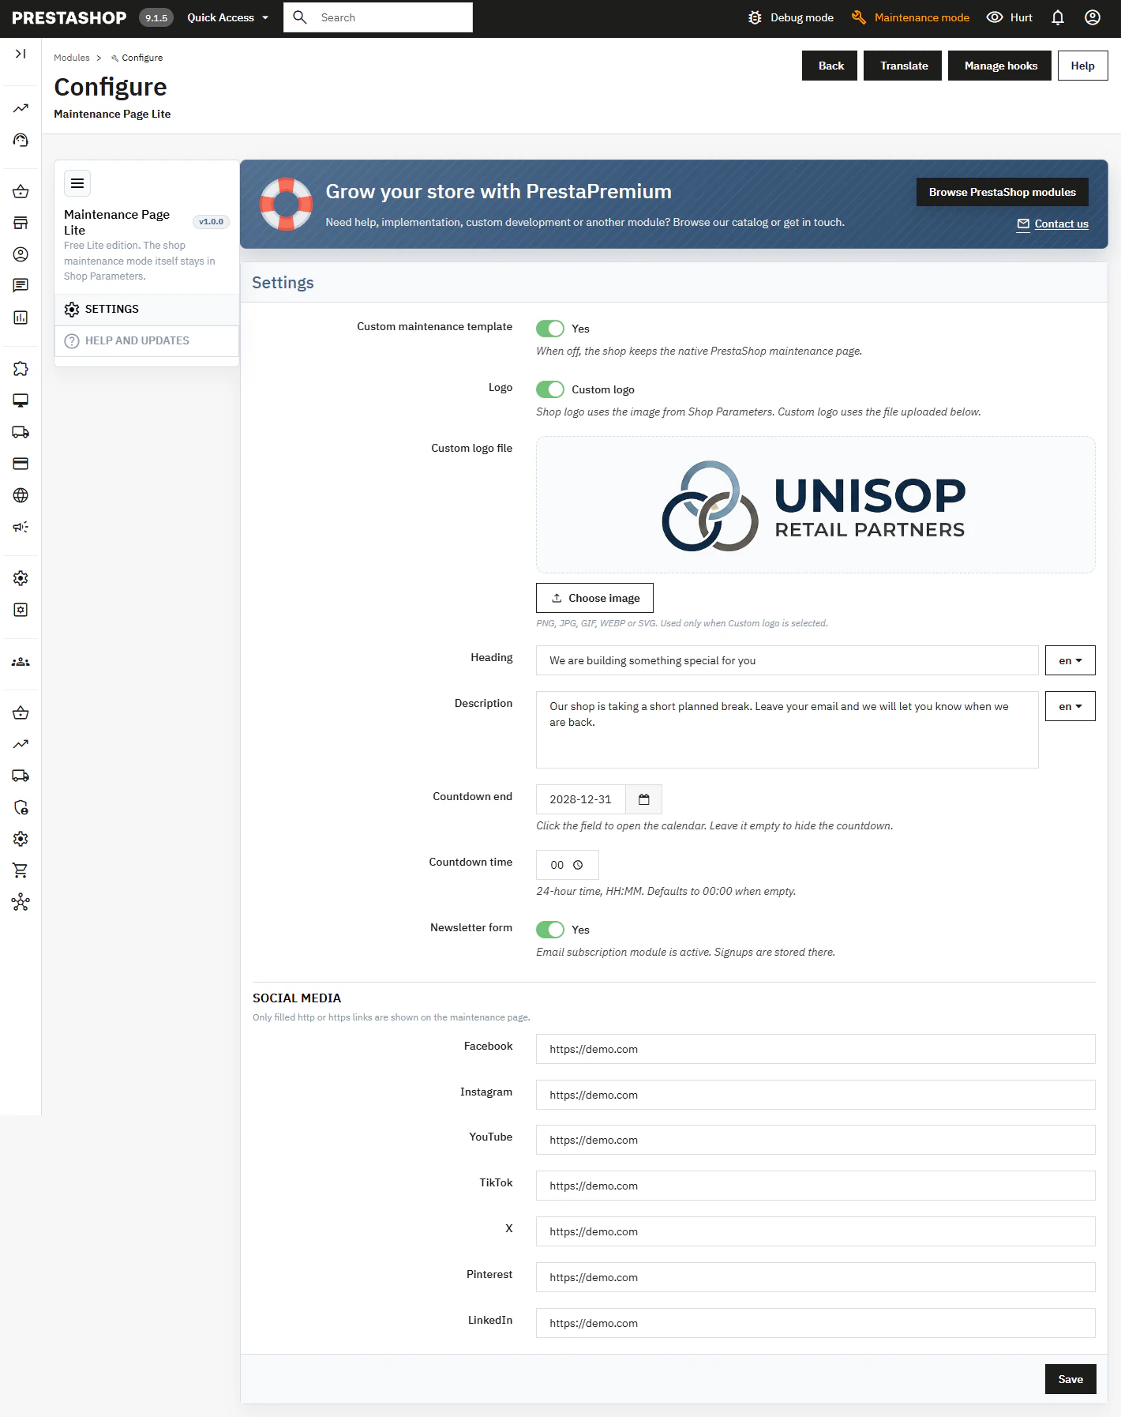Toggle the Custom logo switch
This screenshot has width=1121, height=1417.
pyautogui.click(x=550, y=389)
